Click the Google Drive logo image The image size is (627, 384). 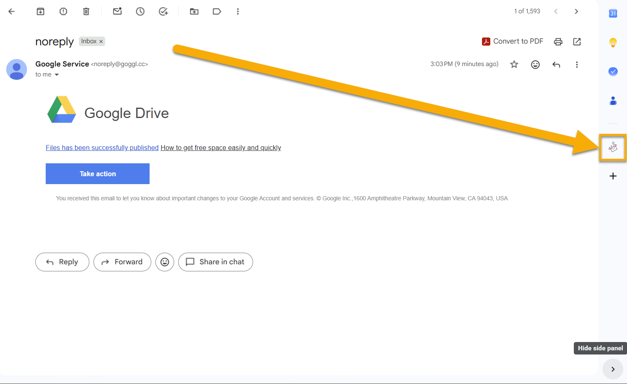62,110
